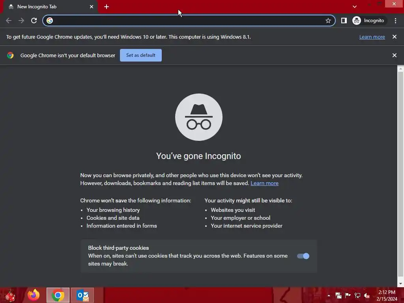Click the Chrome taskbar icon
This screenshot has width=404, height=303.
(x=58, y=295)
